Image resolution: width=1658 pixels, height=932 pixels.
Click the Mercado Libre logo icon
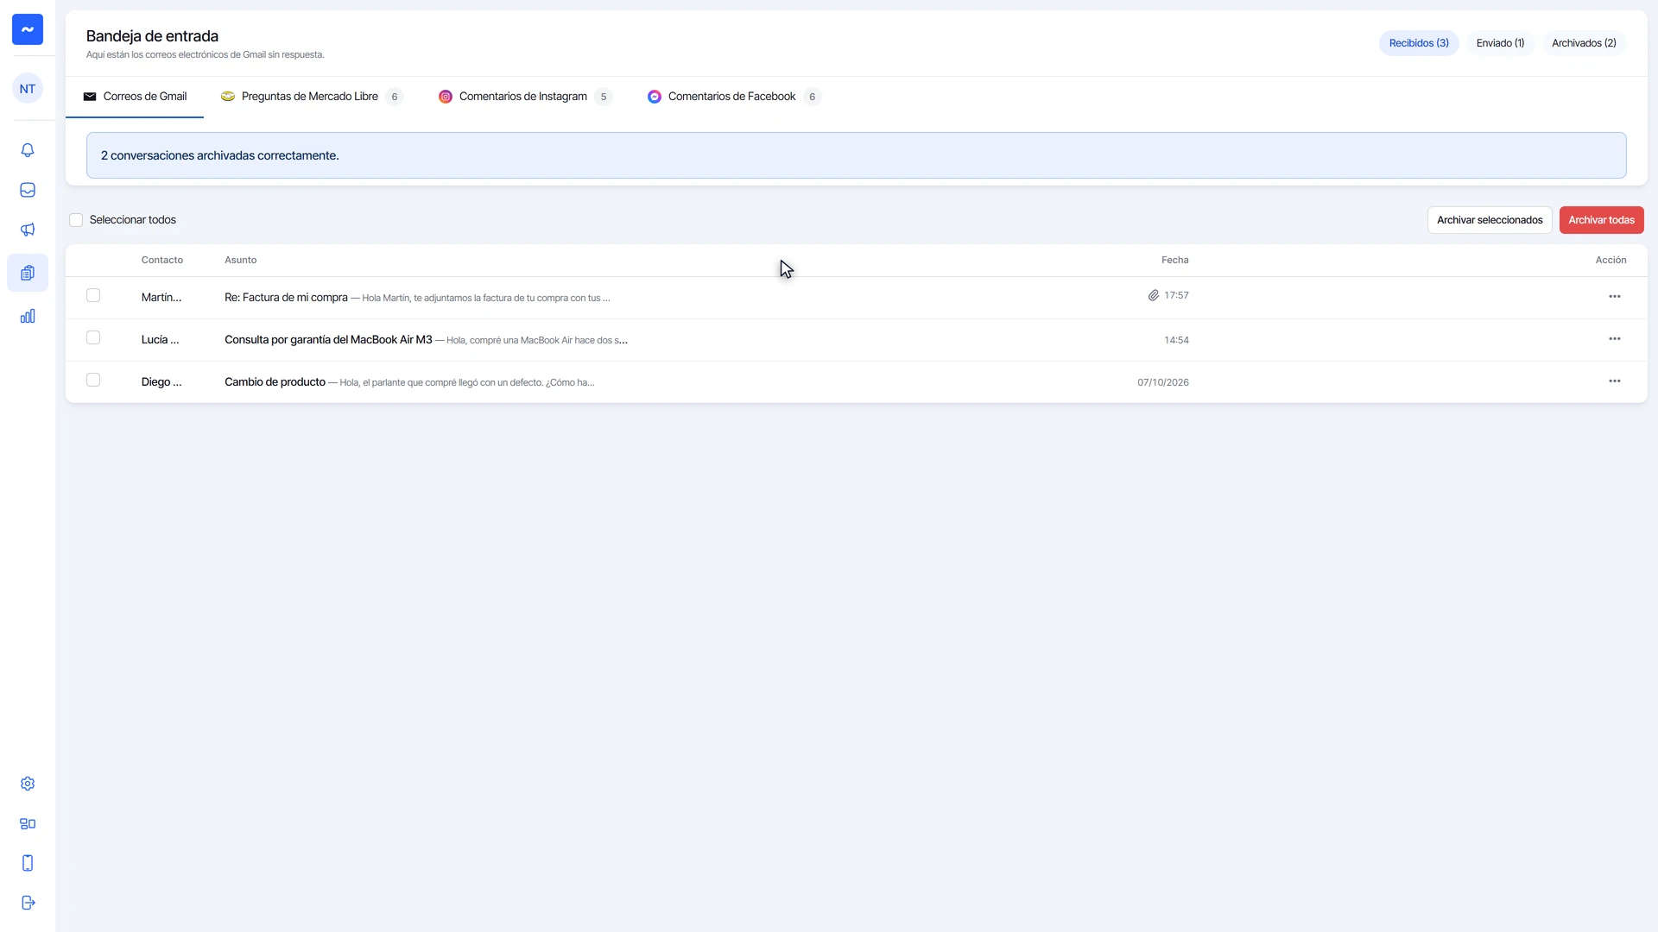pos(228,97)
